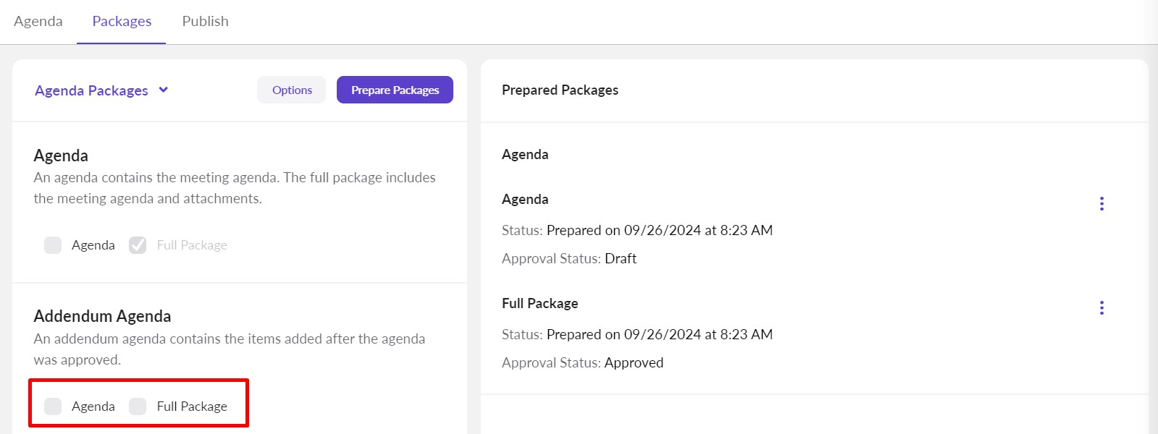Viewport: 1158px width, 434px height.
Task: Select the Packages tab
Action: [x=122, y=22]
